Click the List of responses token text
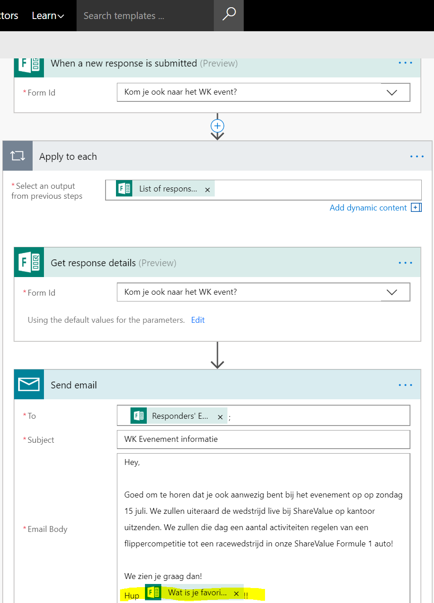The height and width of the screenshot is (603, 434). 168,189
